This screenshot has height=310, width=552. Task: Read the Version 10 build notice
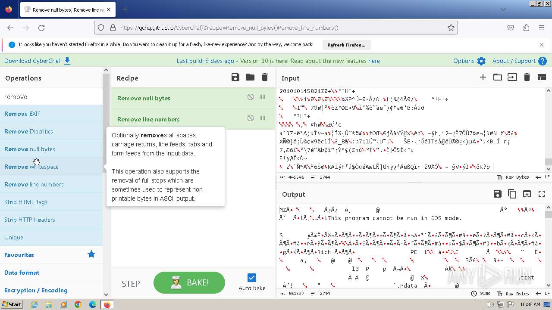pos(278,61)
